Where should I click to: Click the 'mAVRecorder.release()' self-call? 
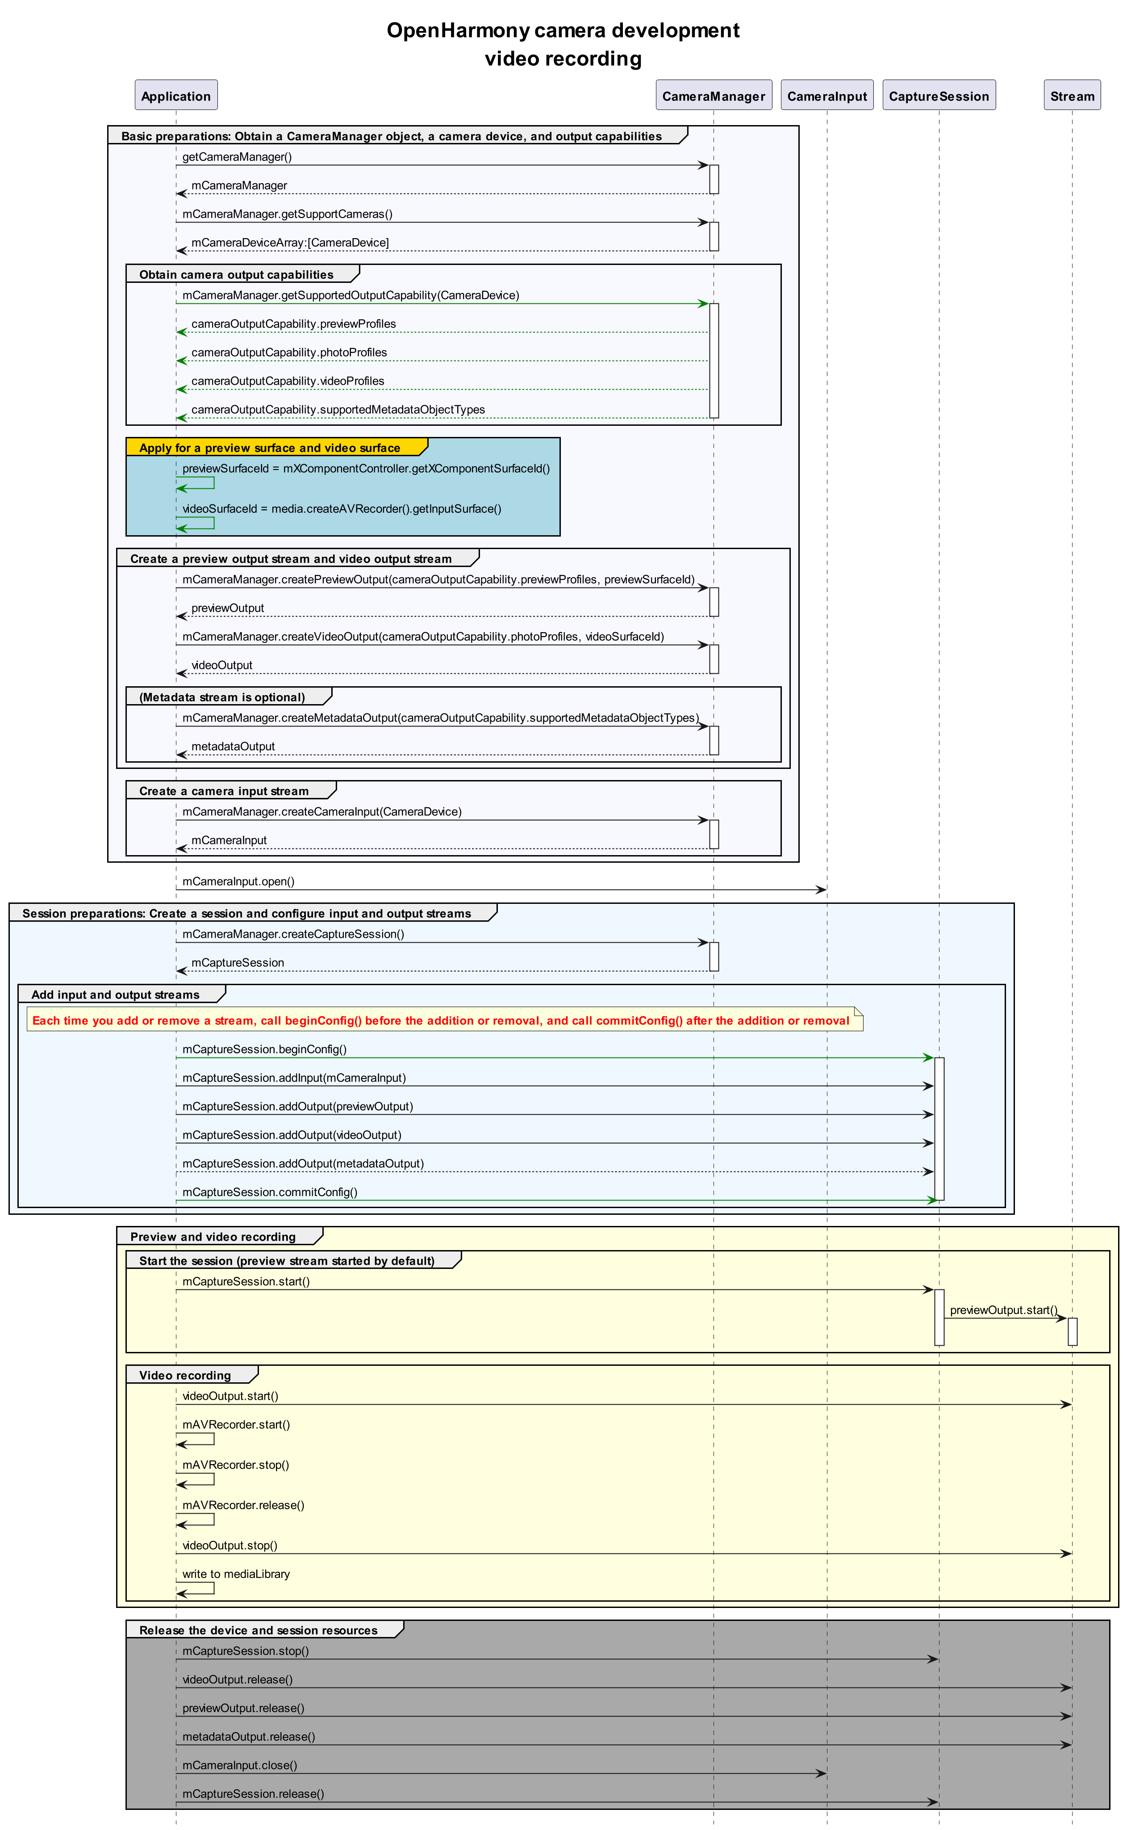click(244, 1505)
